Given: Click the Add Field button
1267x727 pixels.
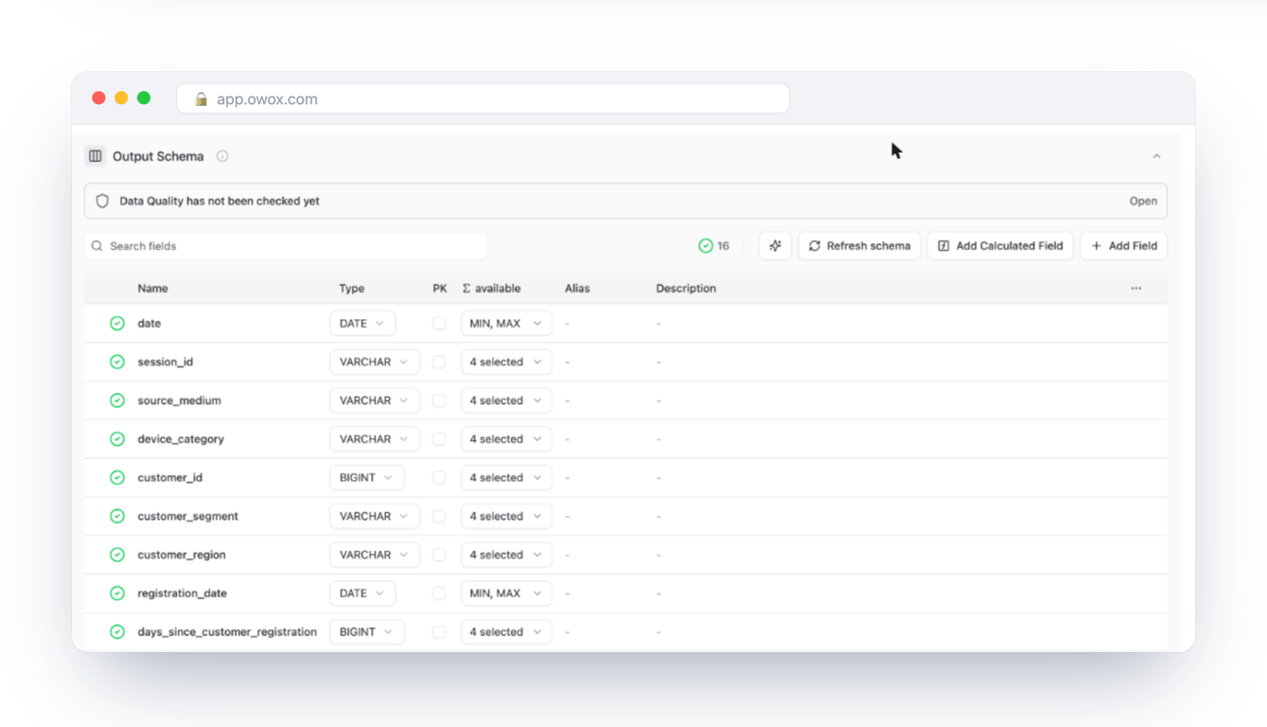Looking at the screenshot, I should point(1124,246).
